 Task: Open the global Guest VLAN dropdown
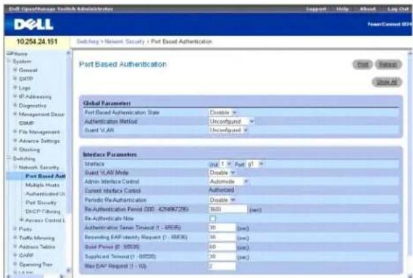click(x=228, y=130)
